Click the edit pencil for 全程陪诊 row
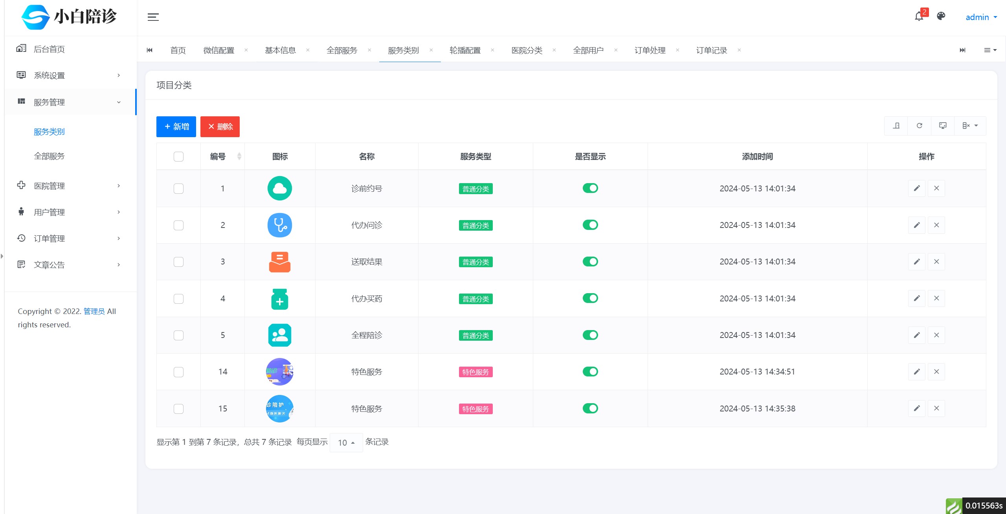The height and width of the screenshot is (514, 1006). (917, 335)
